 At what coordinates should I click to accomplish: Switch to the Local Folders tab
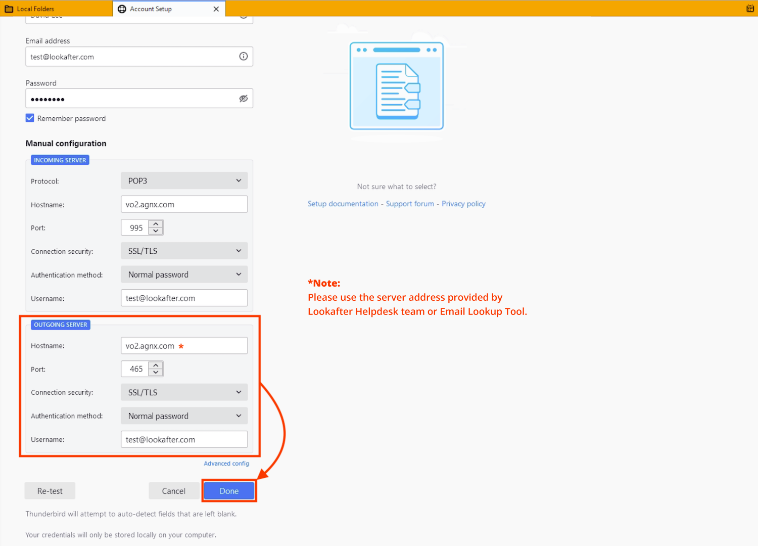tap(35, 9)
